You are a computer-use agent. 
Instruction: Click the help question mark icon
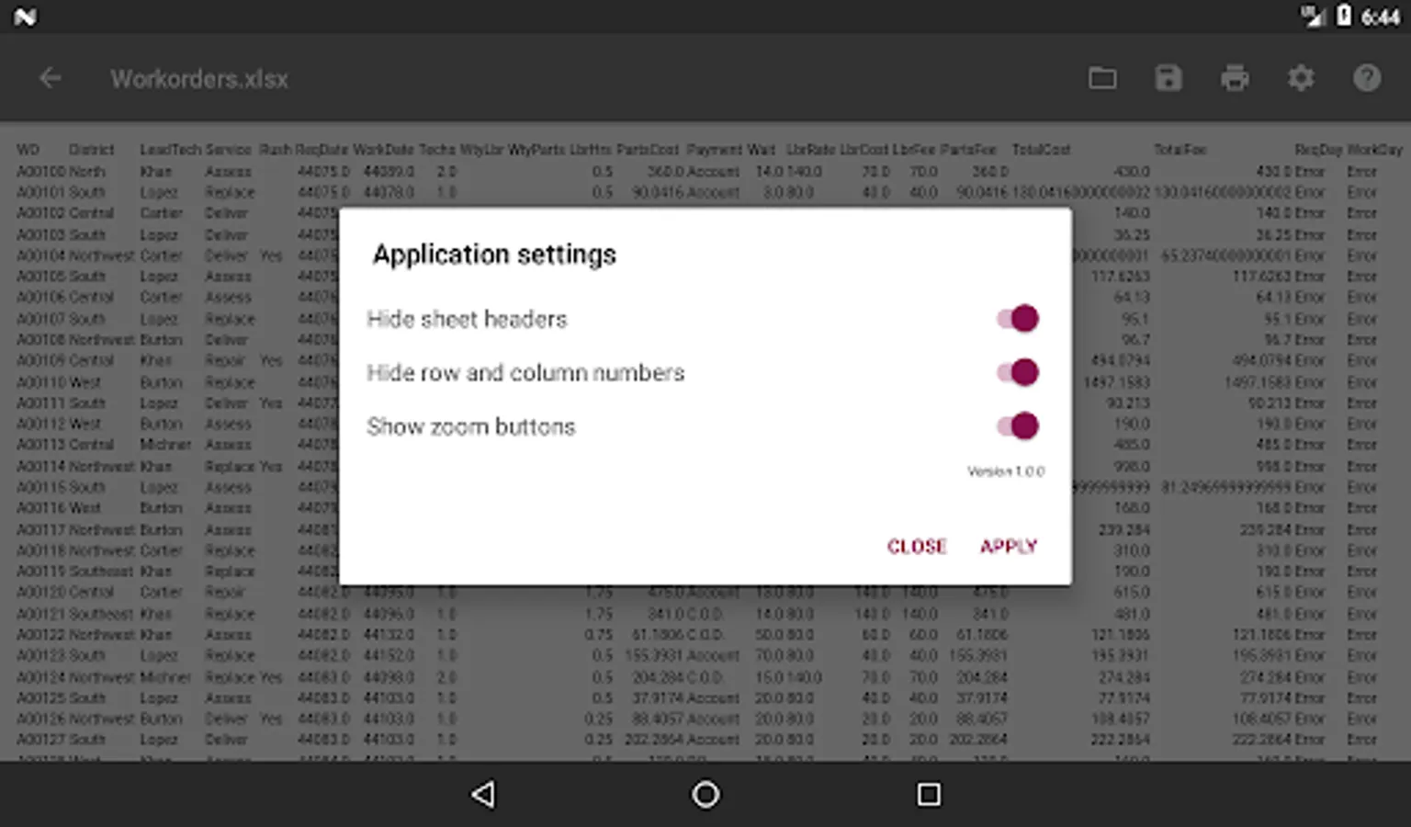[1367, 79]
